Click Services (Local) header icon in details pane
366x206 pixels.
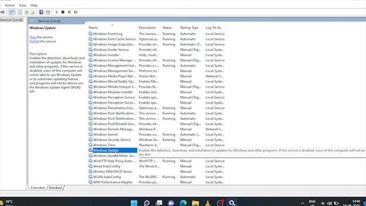coord(33,21)
